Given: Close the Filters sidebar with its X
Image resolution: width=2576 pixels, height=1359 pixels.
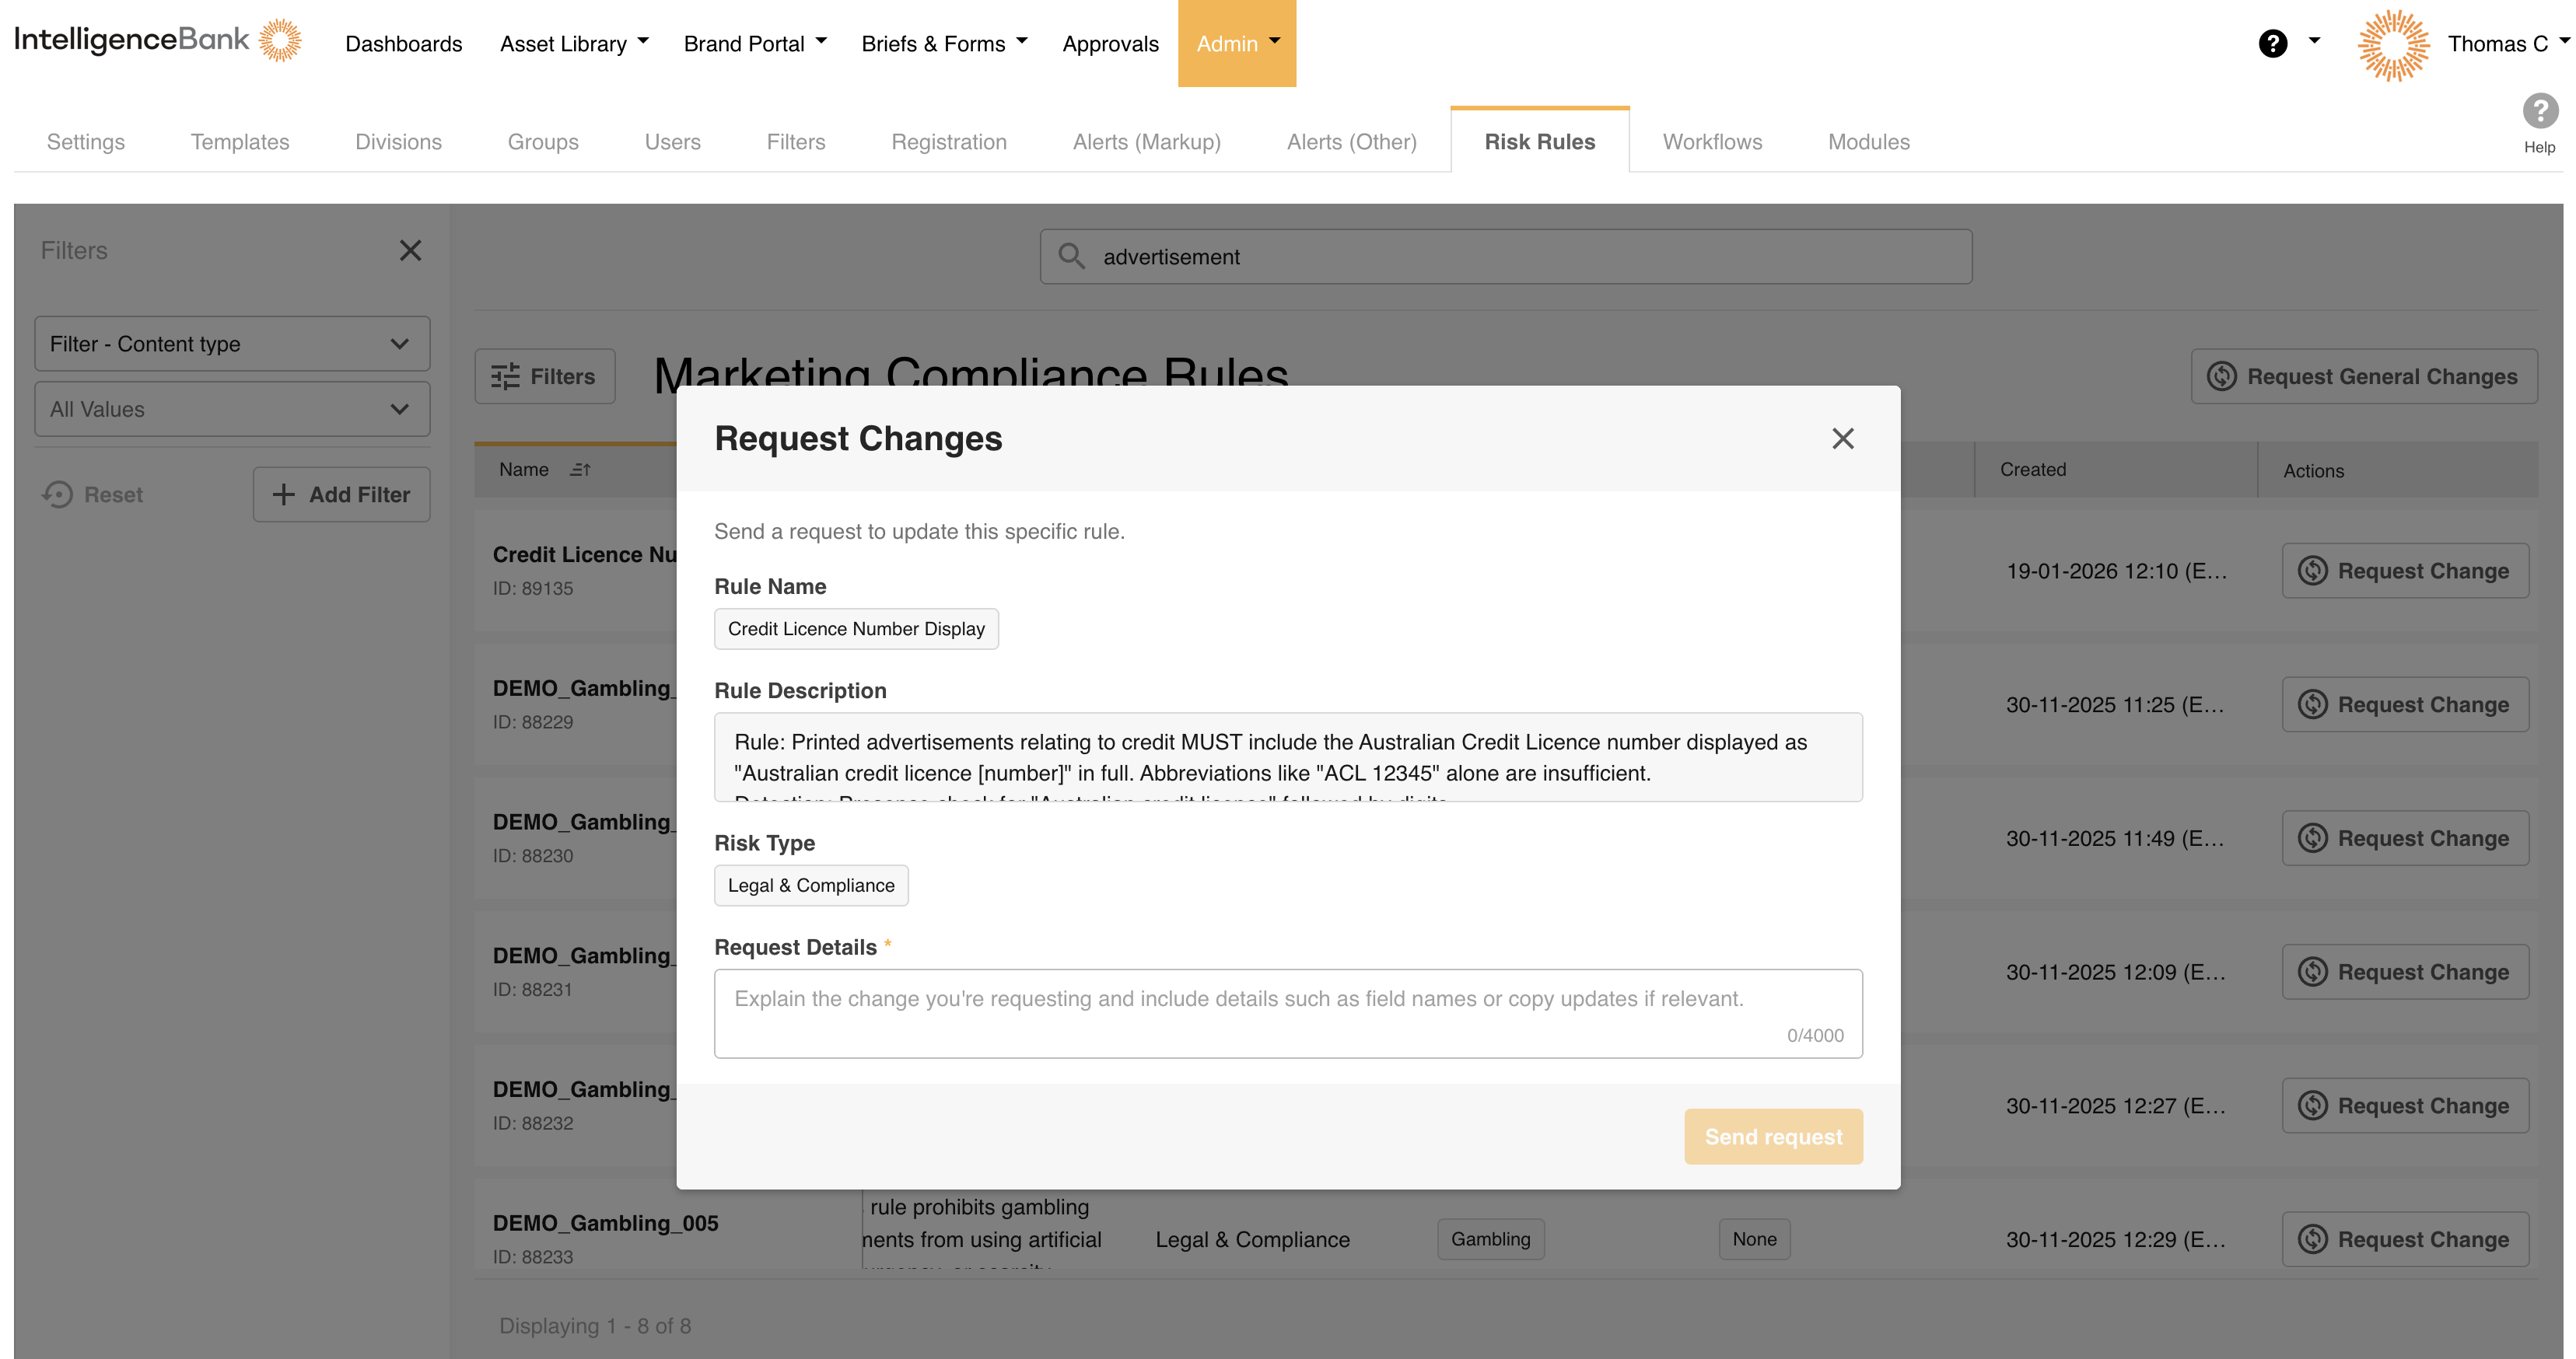Looking at the screenshot, I should (410, 250).
